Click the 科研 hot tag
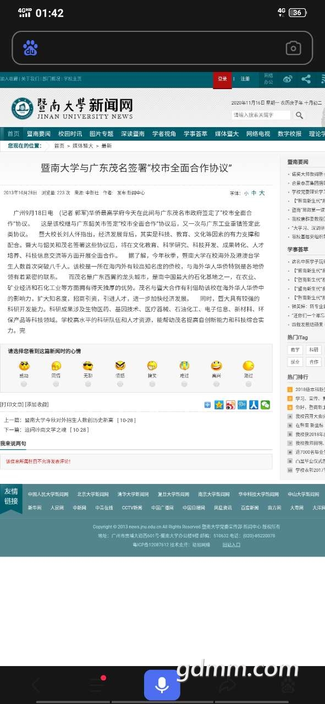Image resolution: width=325 pixels, height=704 pixels. 313,350
